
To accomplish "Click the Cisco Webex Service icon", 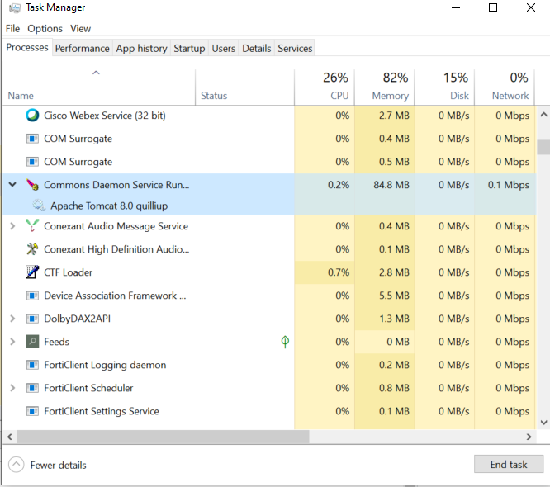I will 32,116.
